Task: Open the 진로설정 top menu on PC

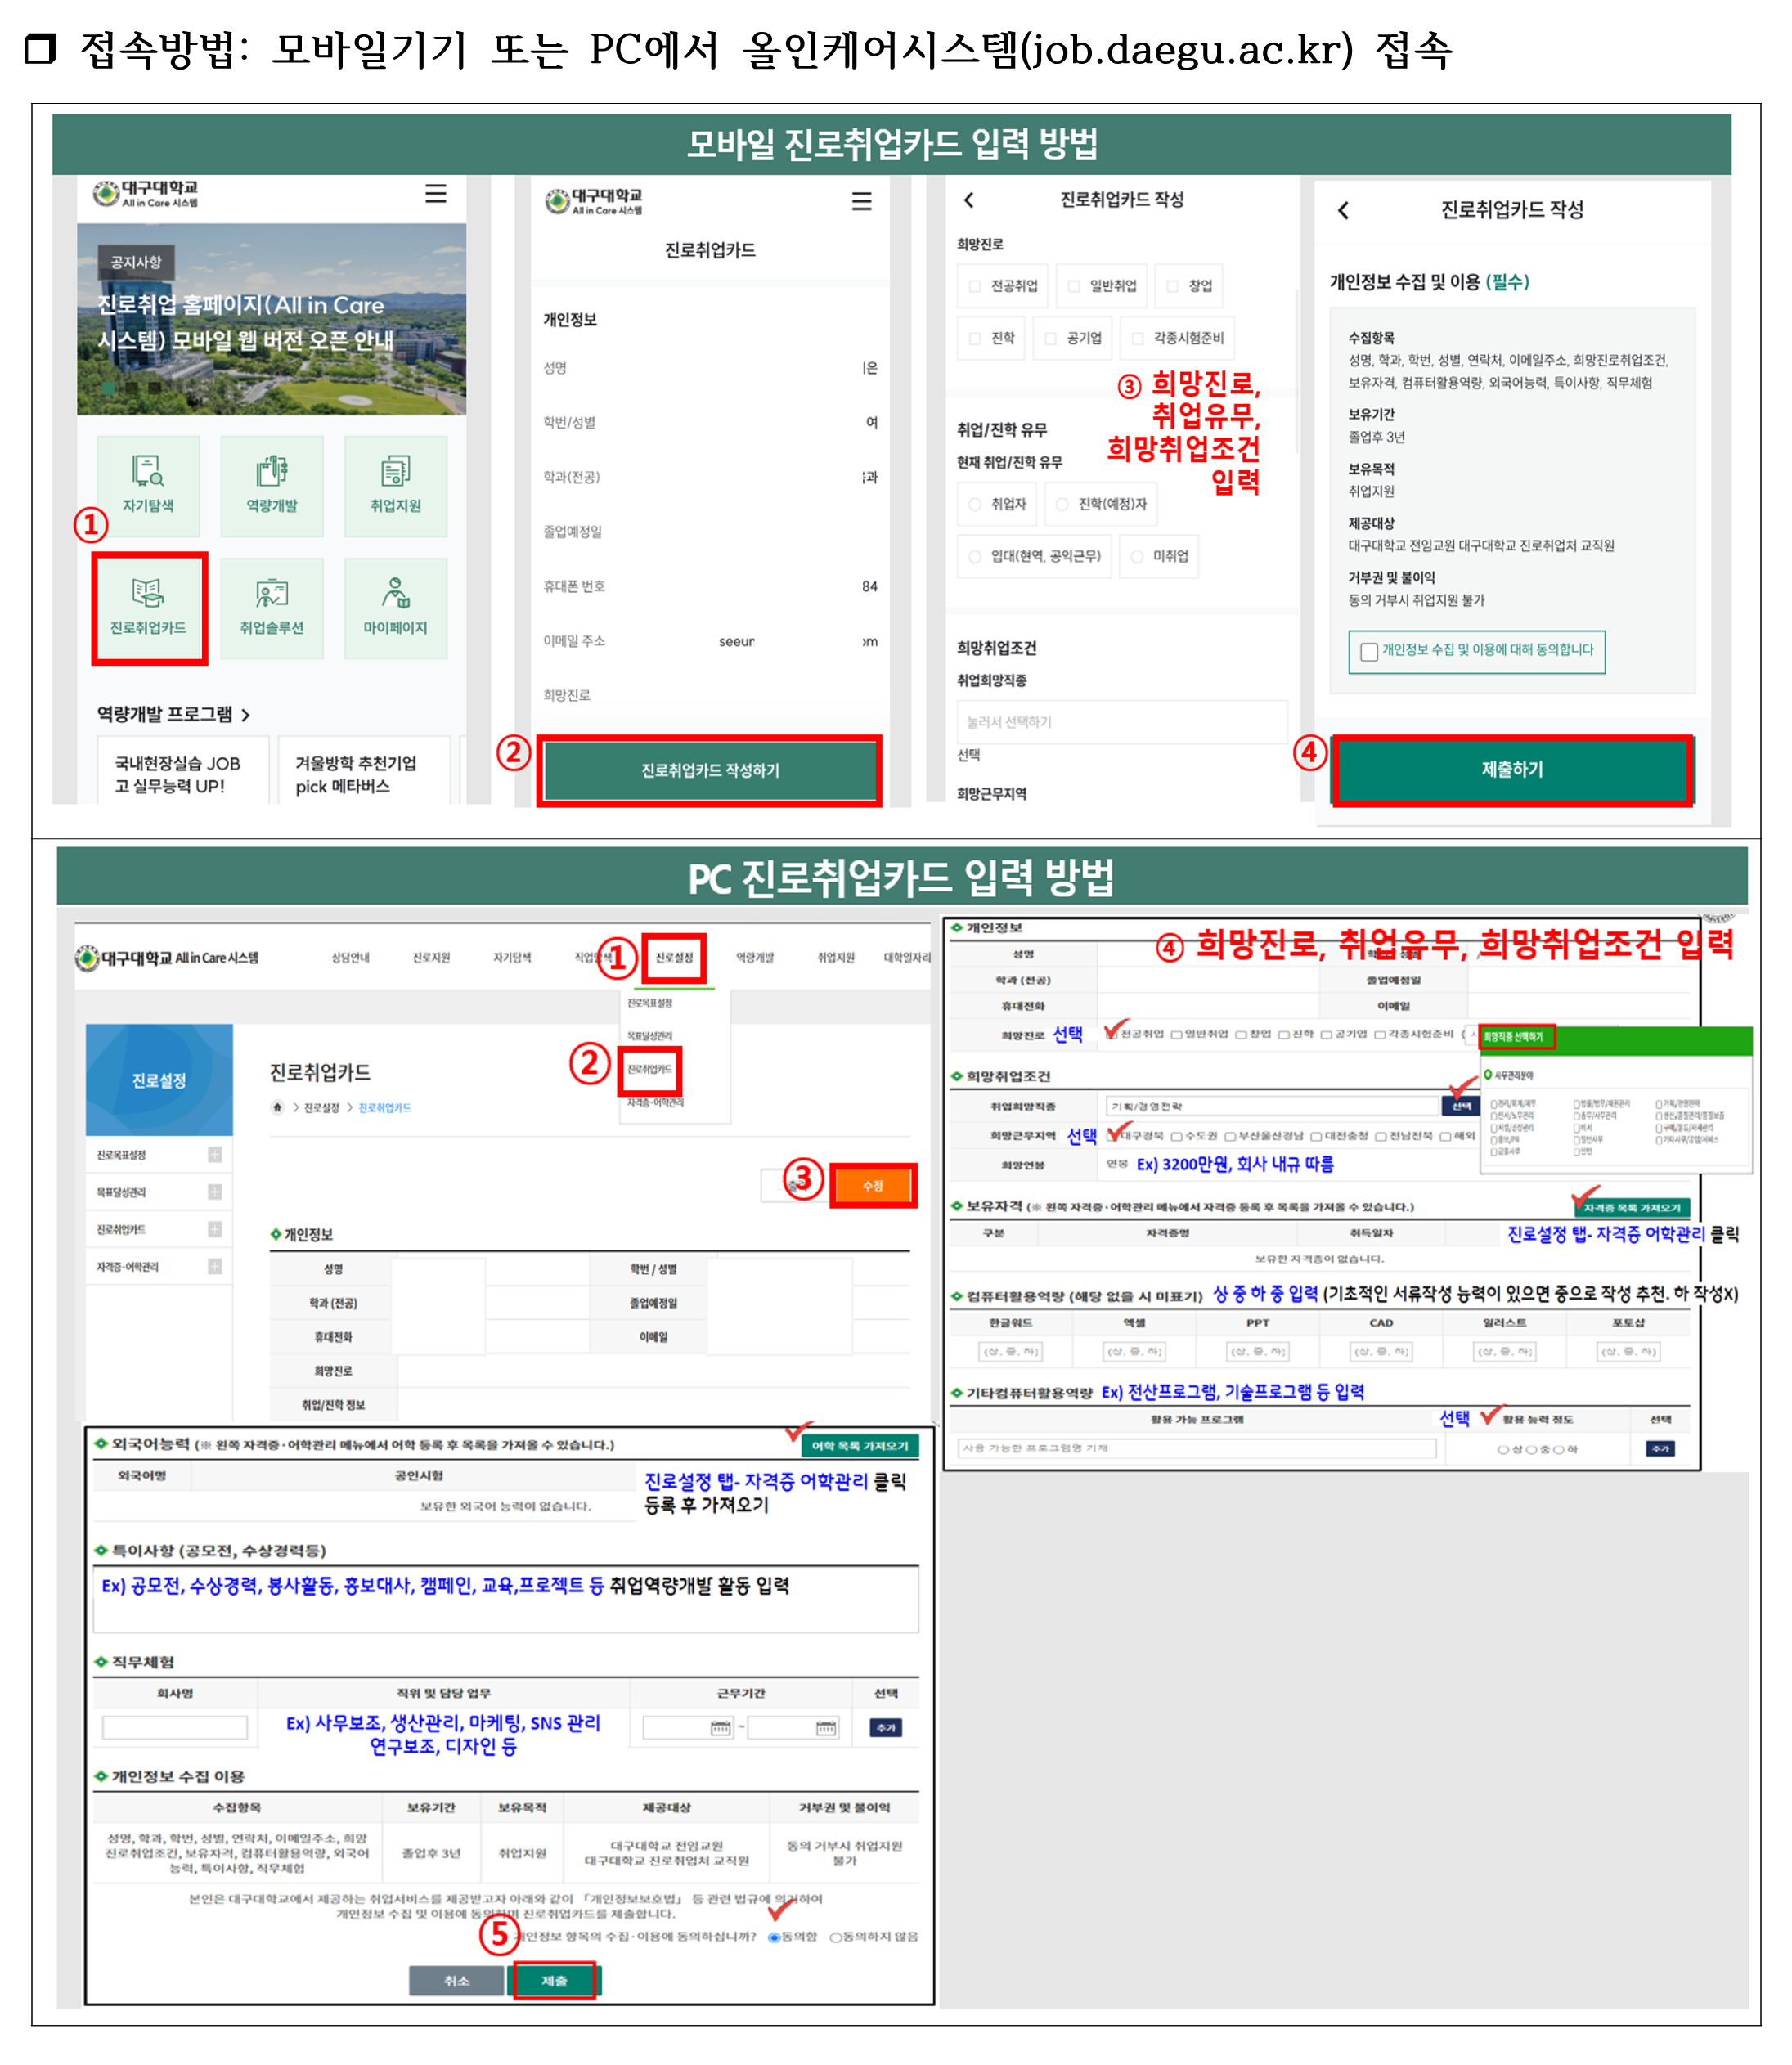Action: [673, 957]
